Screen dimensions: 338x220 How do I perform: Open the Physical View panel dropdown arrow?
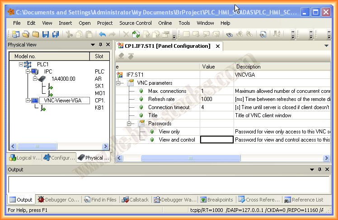(x=93, y=45)
